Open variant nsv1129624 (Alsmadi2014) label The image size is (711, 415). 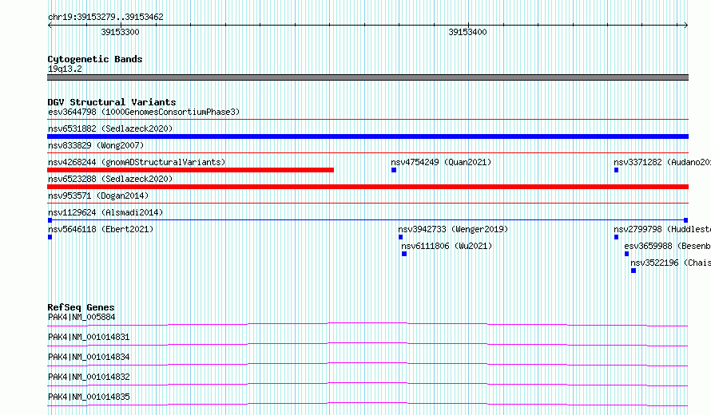[105, 212]
